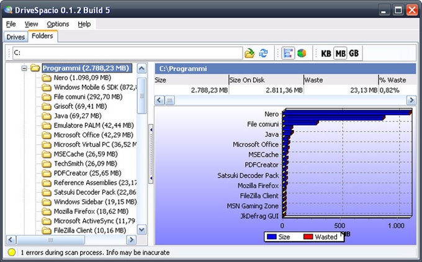Click tree horizontal scrollbar right arrow
The height and width of the screenshot is (262, 422).
click(x=132, y=240)
